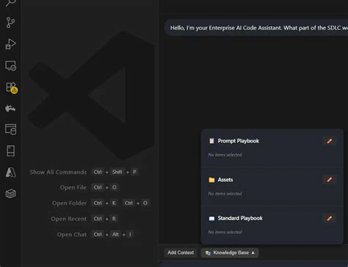Open the Source Control view
The width and height of the screenshot is (348, 267).
(x=10, y=23)
